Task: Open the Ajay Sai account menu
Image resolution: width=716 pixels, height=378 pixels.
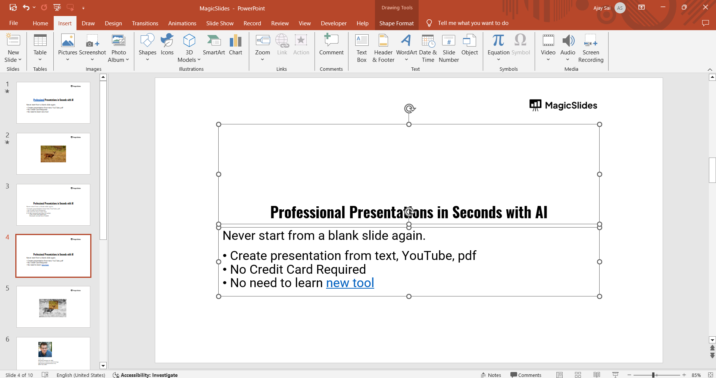Action: click(609, 8)
